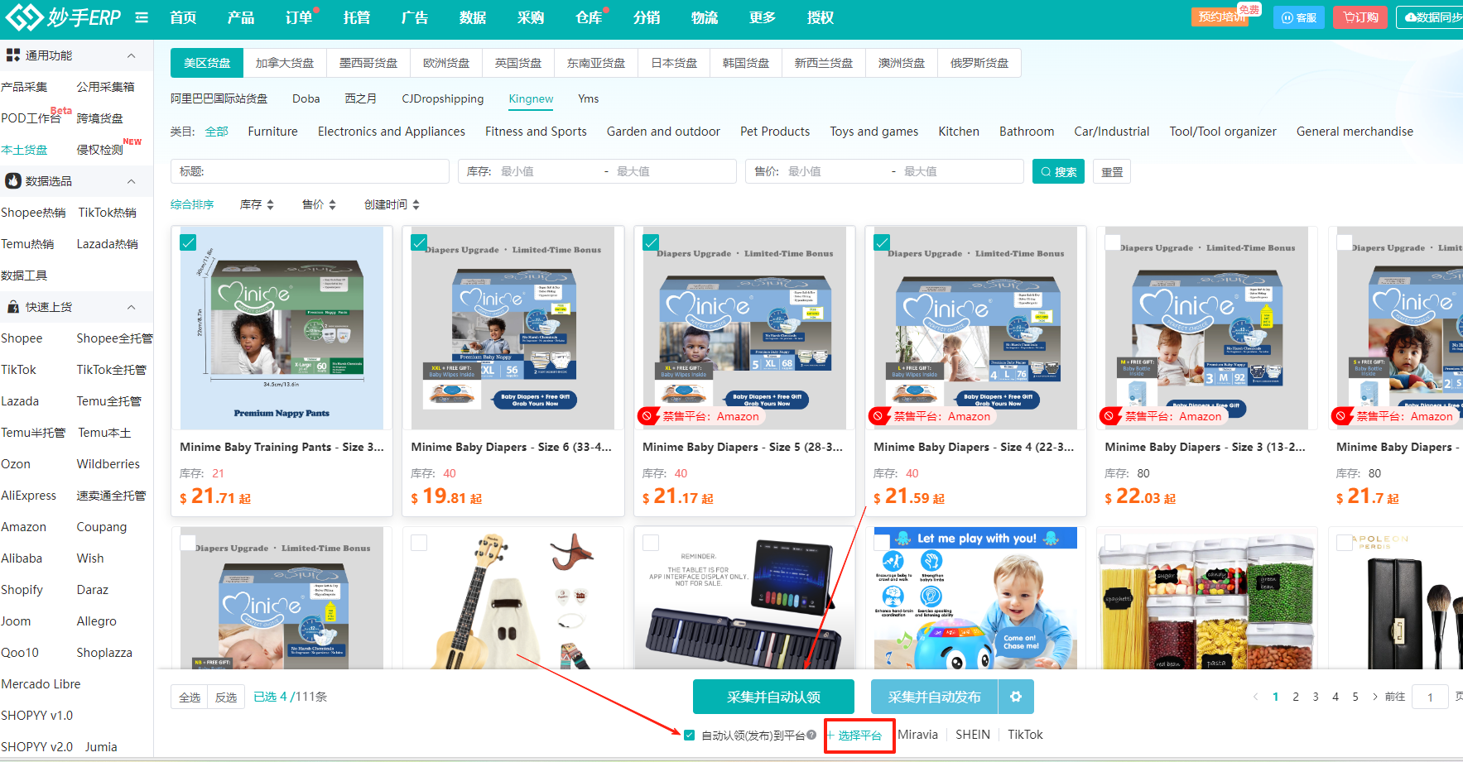Select the ukulele product checkbox

click(420, 543)
